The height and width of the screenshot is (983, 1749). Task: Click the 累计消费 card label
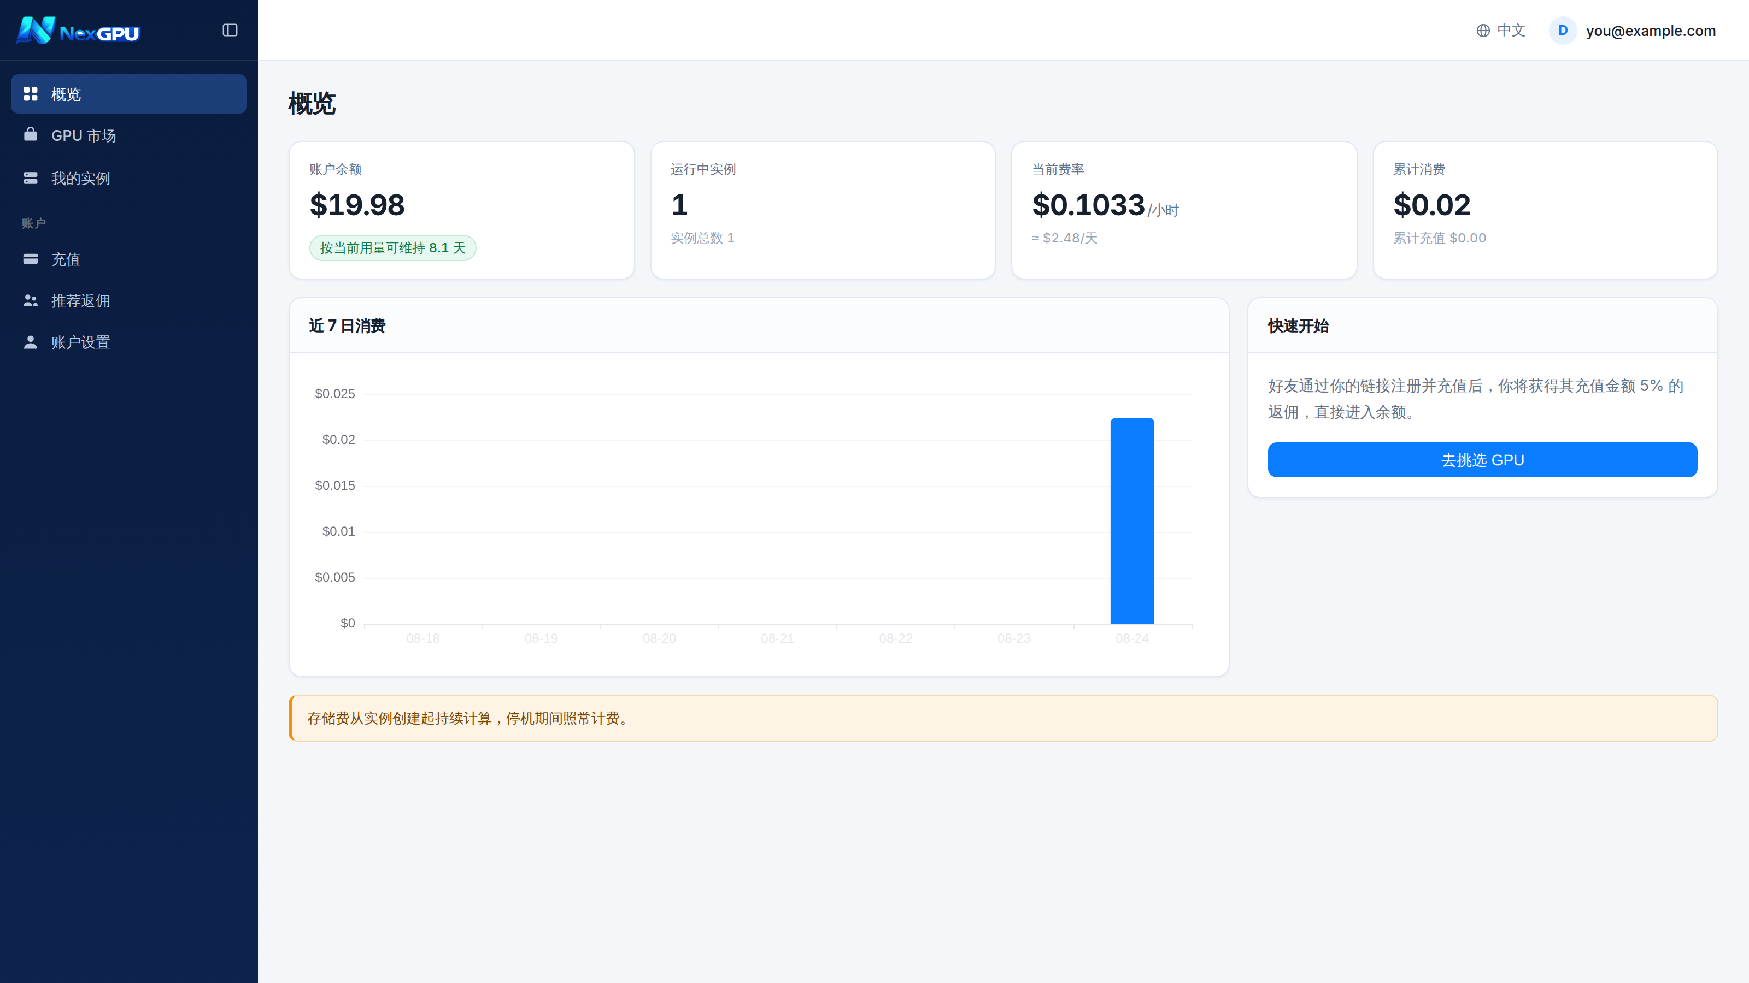click(x=1419, y=170)
